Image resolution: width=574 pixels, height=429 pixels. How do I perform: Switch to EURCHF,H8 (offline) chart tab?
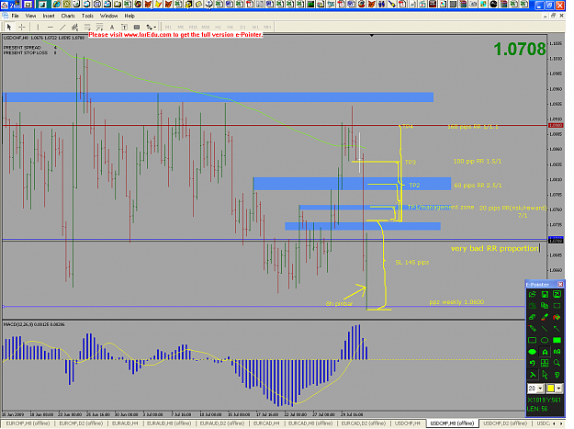28,423
